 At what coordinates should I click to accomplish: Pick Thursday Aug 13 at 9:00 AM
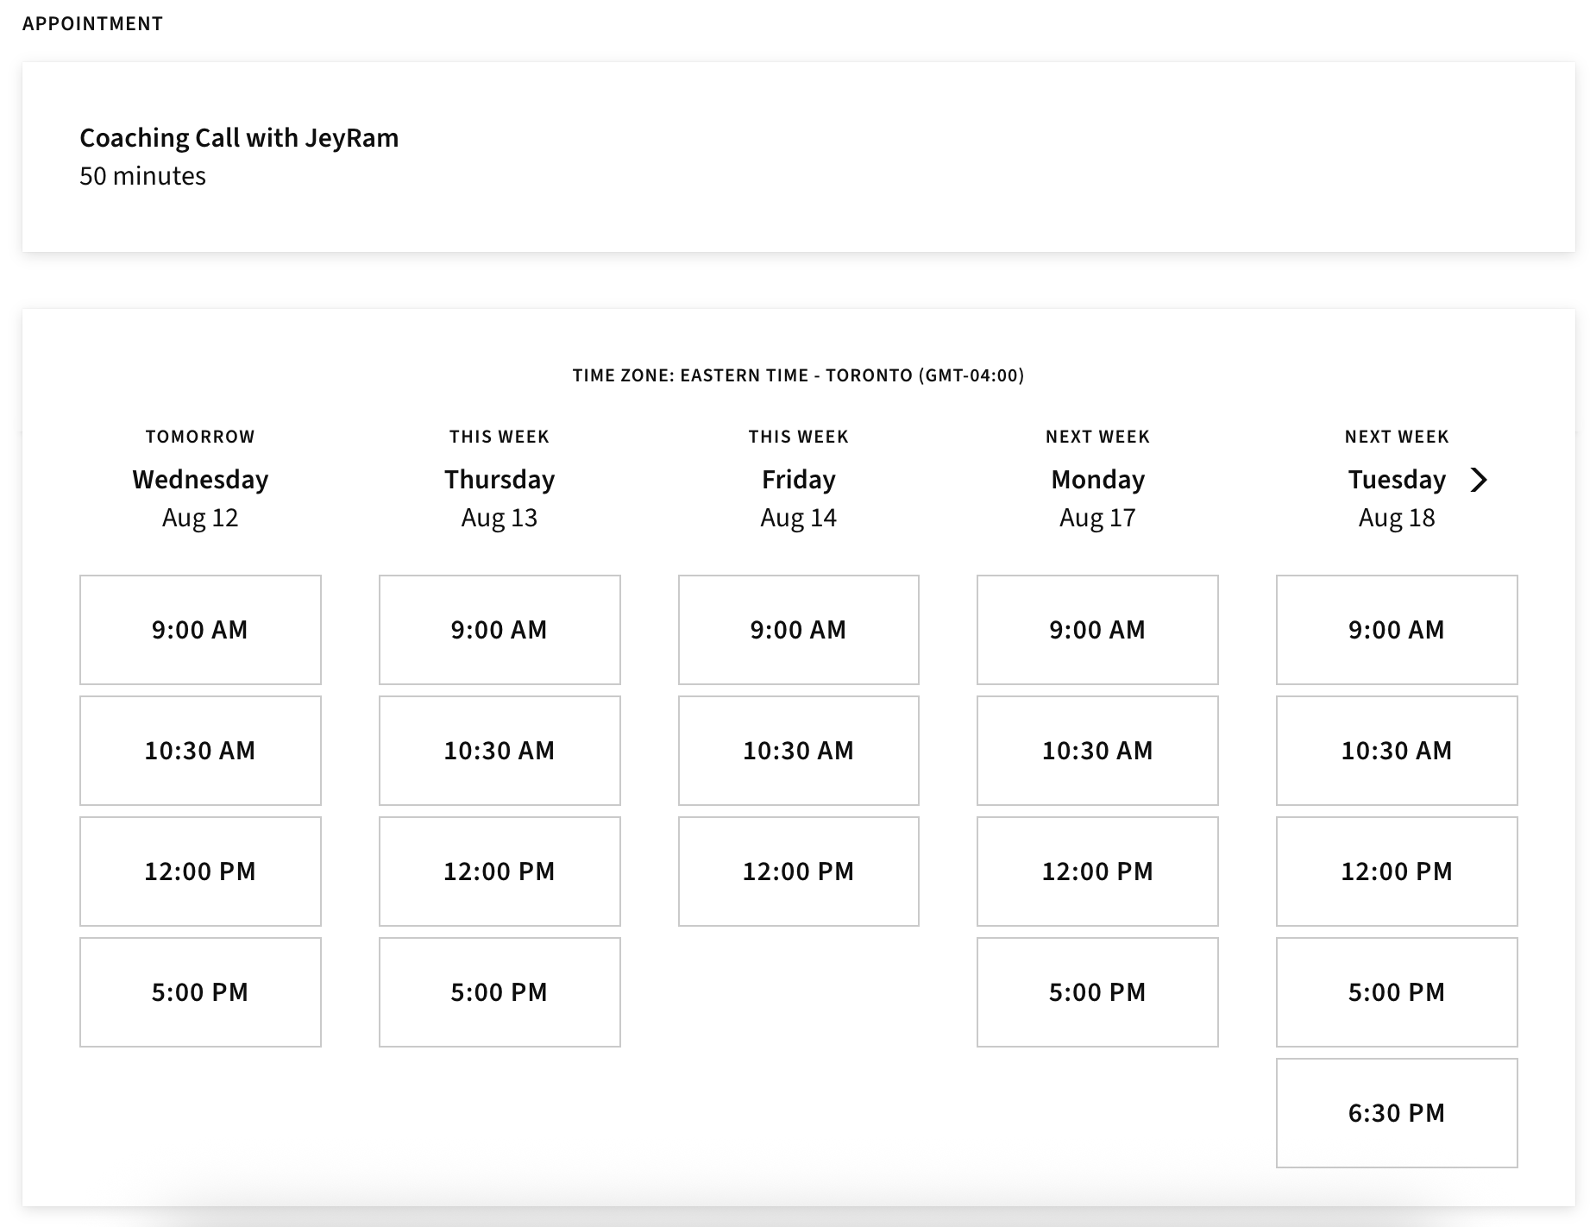tap(500, 630)
